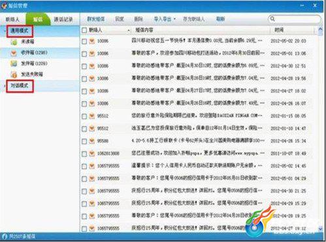
Task: Click envelope icon of message timed 04:29
Action: [92, 179]
